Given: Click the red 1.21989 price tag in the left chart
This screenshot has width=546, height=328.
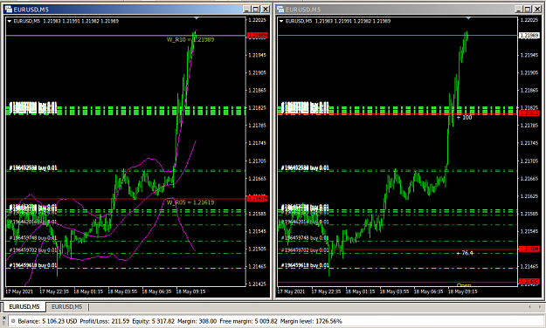Looking at the screenshot, I should pos(258,36).
